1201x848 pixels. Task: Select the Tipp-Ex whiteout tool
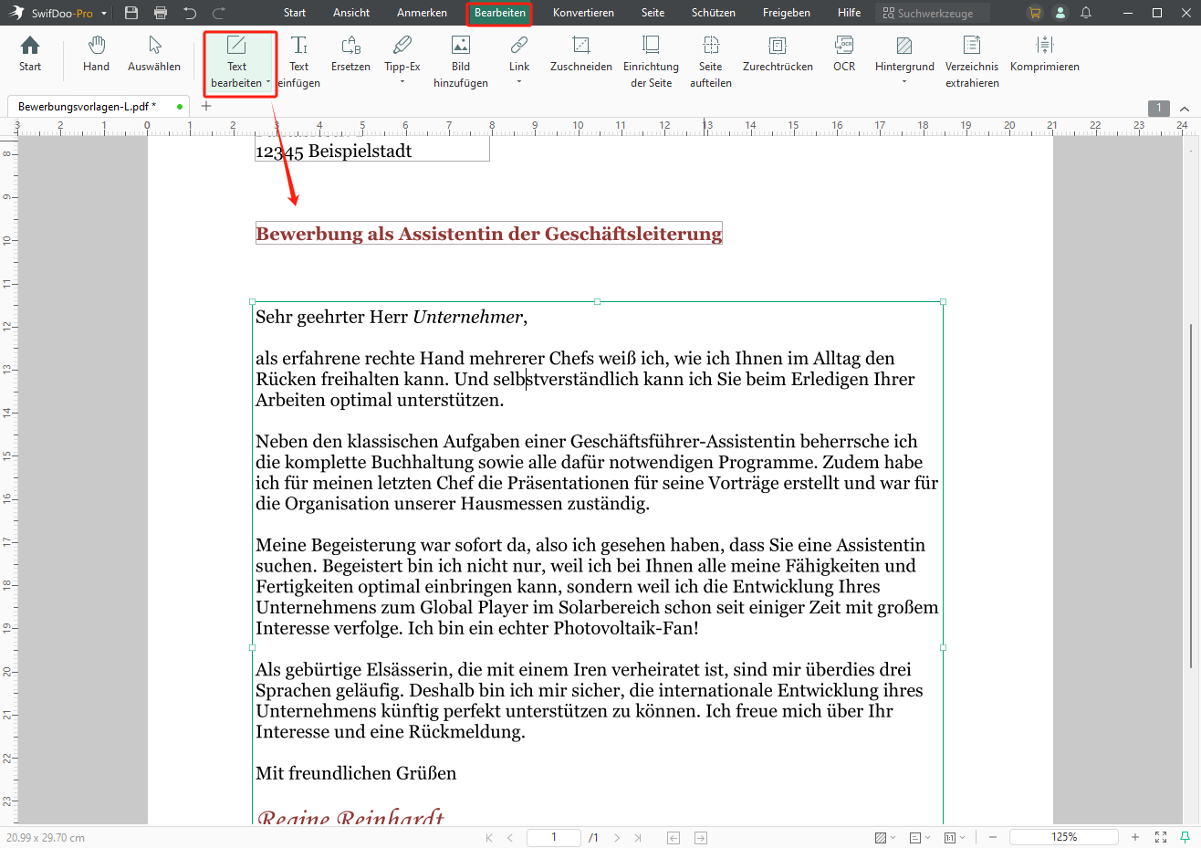click(x=402, y=55)
